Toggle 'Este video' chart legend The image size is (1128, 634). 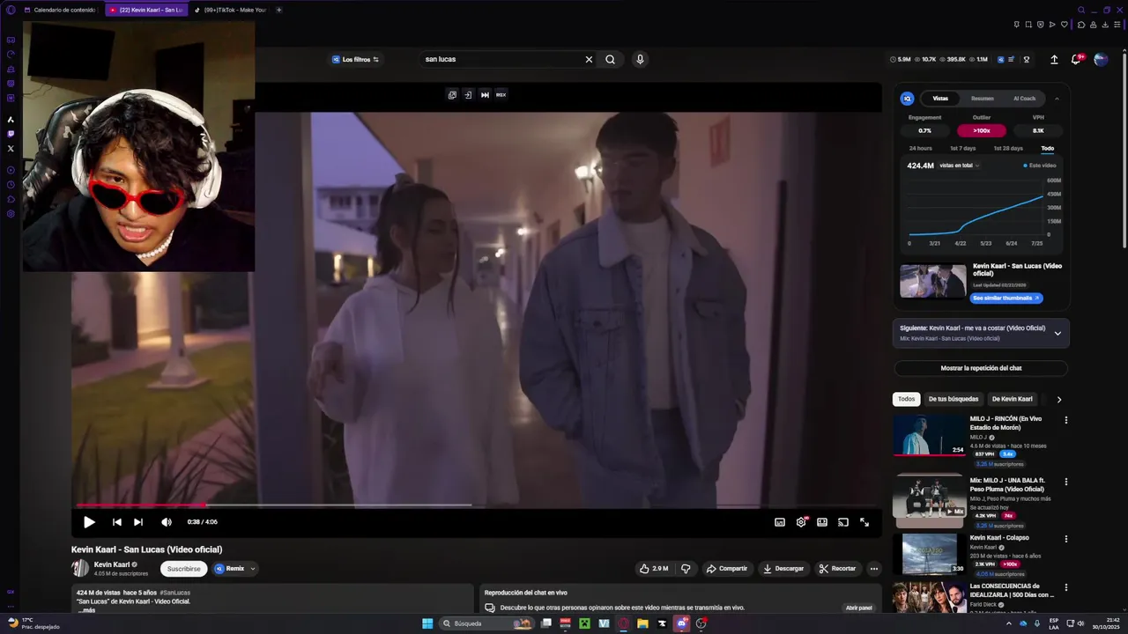tap(1039, 166)
